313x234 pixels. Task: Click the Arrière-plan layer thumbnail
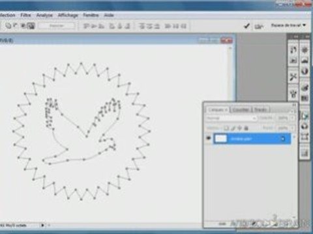pos(221,138)
